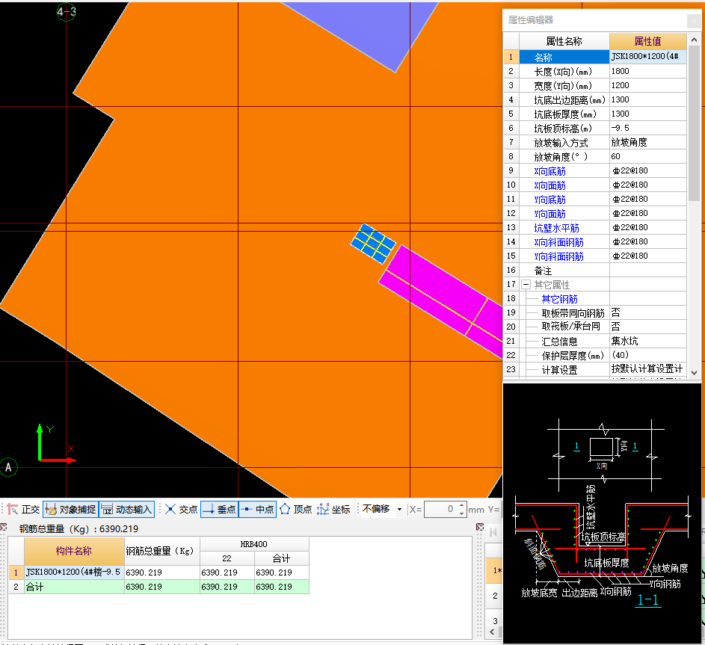Open the X向底筋 property link
This screenshot has height=645, width=705.
pos(550,171)
